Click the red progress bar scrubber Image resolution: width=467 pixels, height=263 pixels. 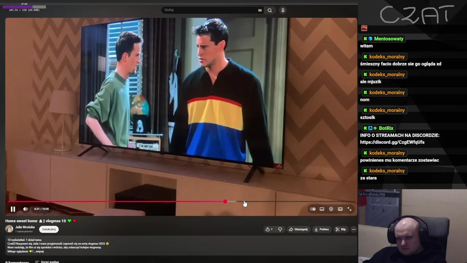click(225, 202)
